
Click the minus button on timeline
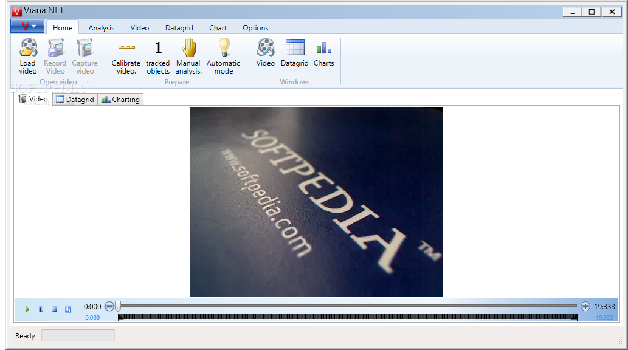click(x=109, y=306)
